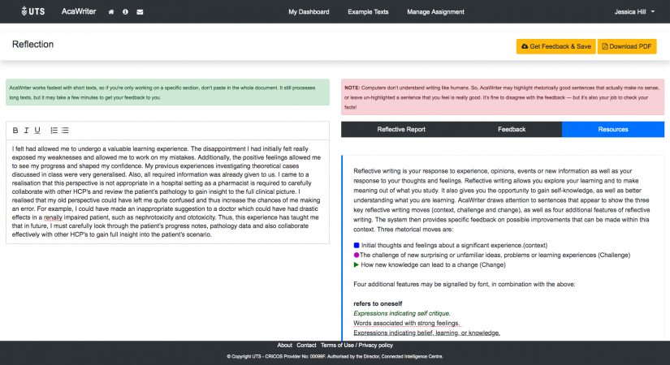Toggle underline formatting in editor
The image size is (670, 365).
tap(37, 131)
